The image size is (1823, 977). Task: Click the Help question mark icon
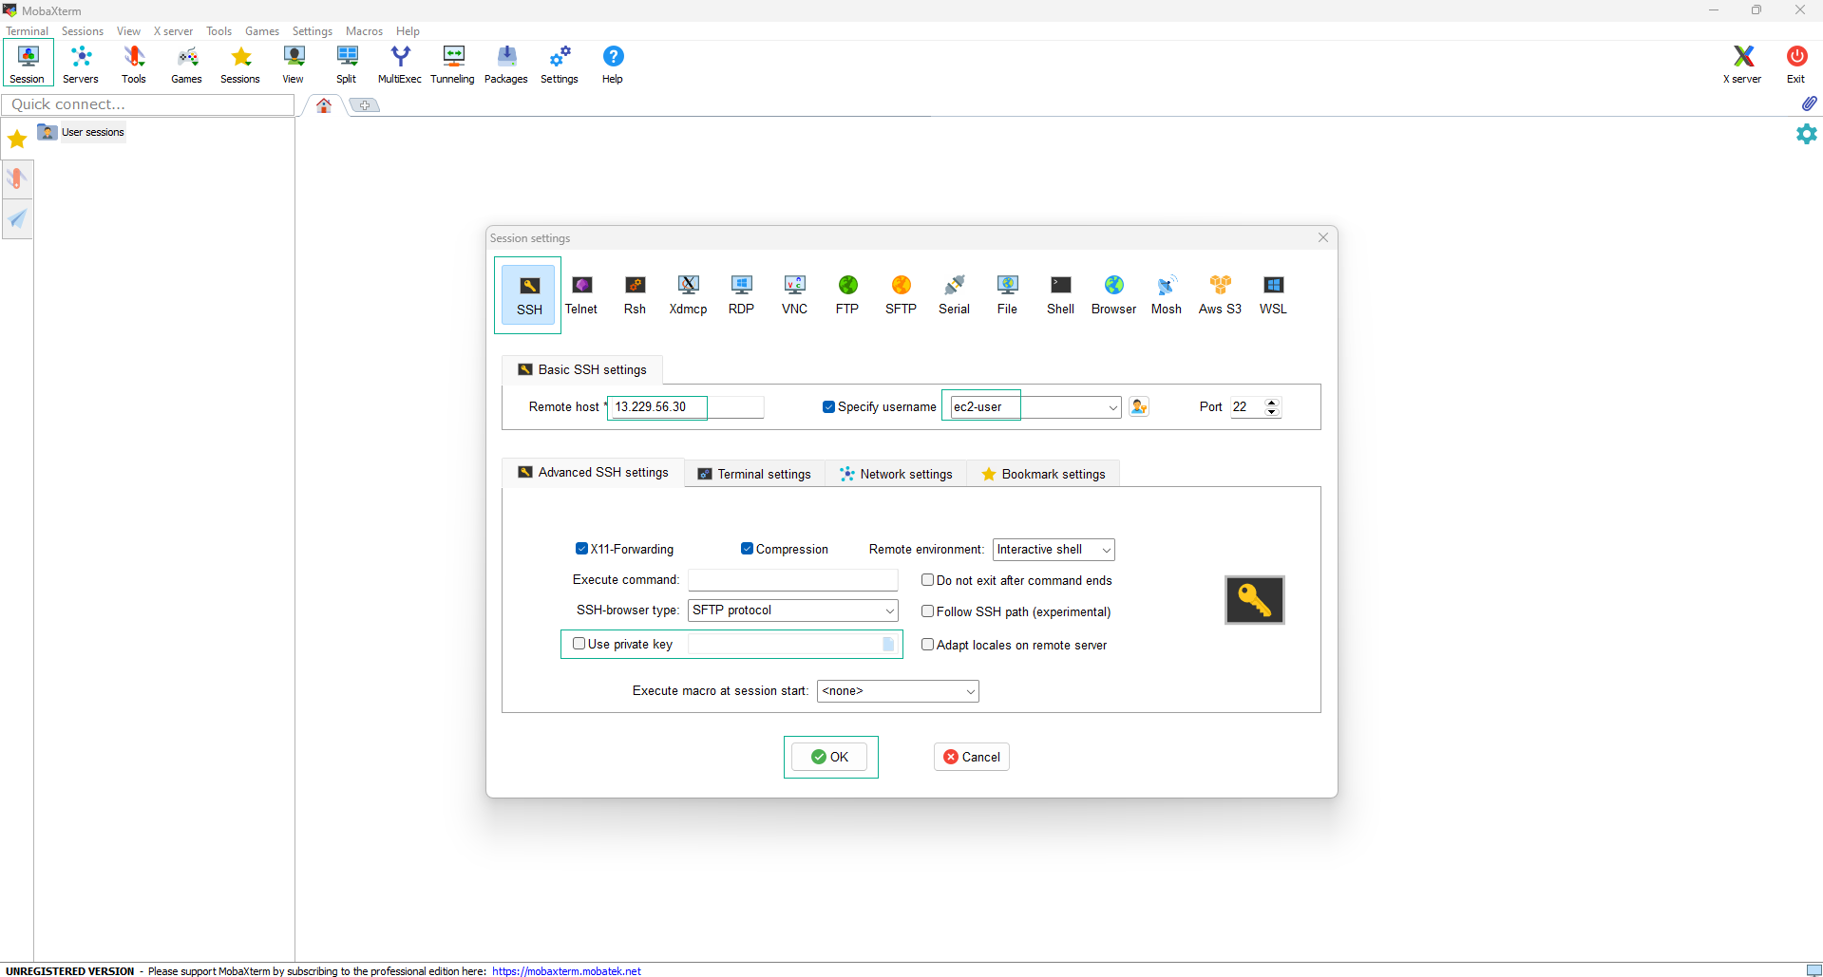click(x=613, y=64)
